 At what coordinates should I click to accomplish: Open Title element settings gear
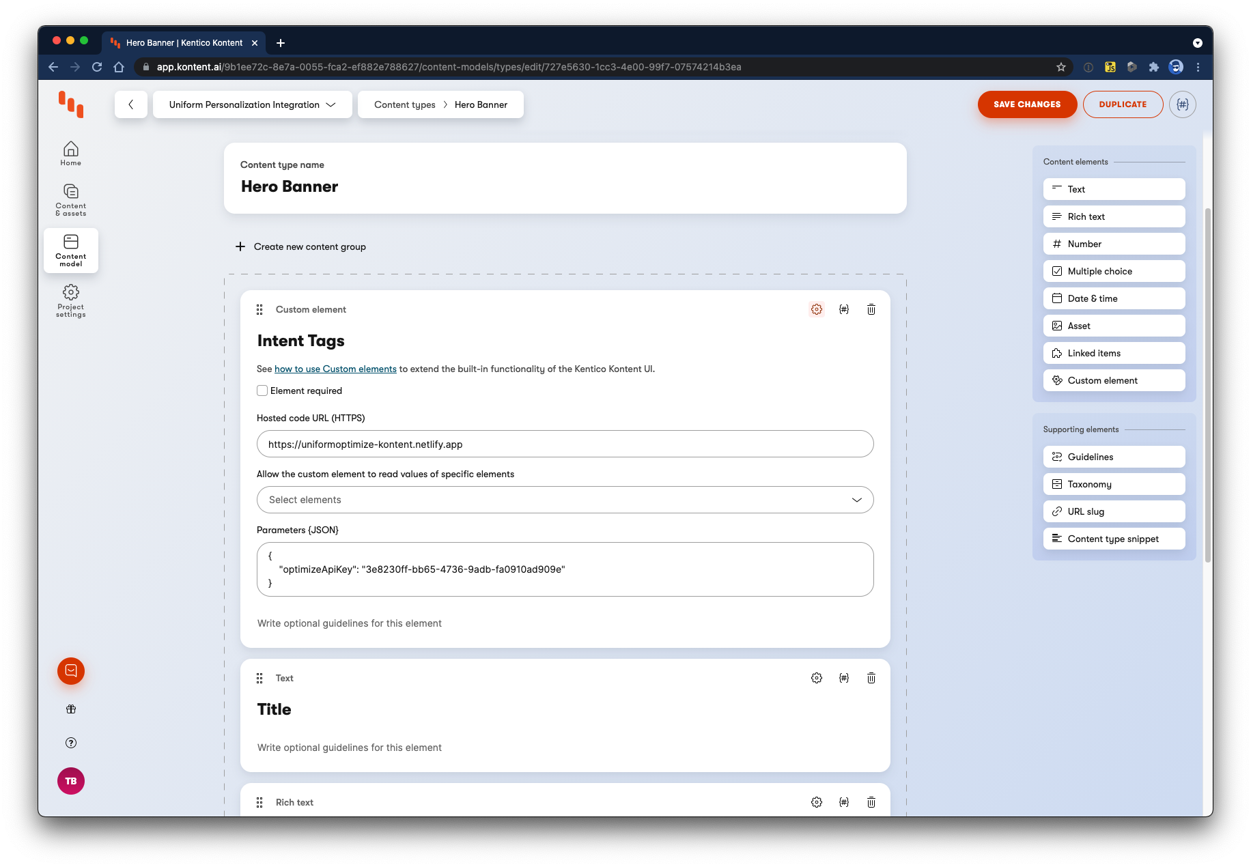tap(817, 678)
